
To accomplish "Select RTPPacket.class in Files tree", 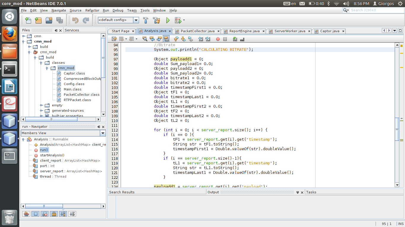I will 77,100.
